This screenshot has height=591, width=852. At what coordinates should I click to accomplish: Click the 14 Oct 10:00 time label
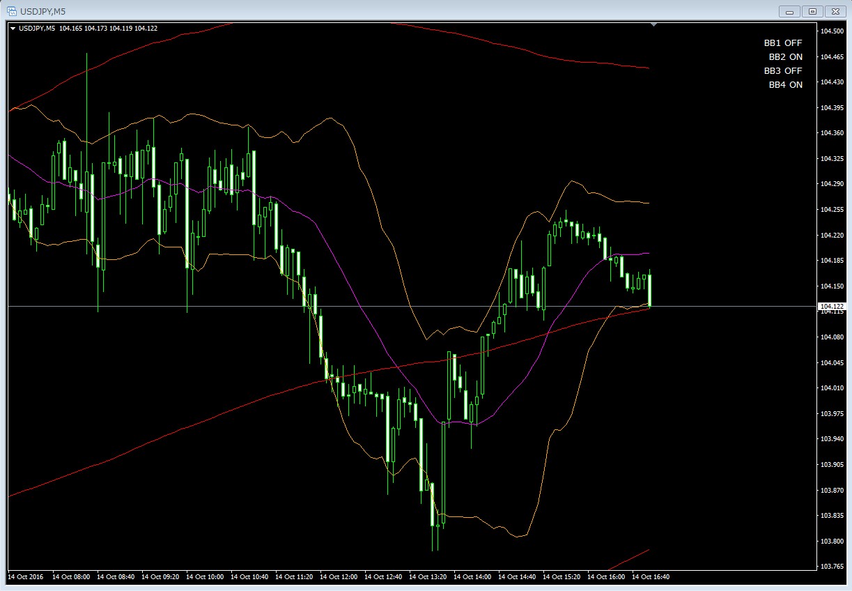coord(205,577)
